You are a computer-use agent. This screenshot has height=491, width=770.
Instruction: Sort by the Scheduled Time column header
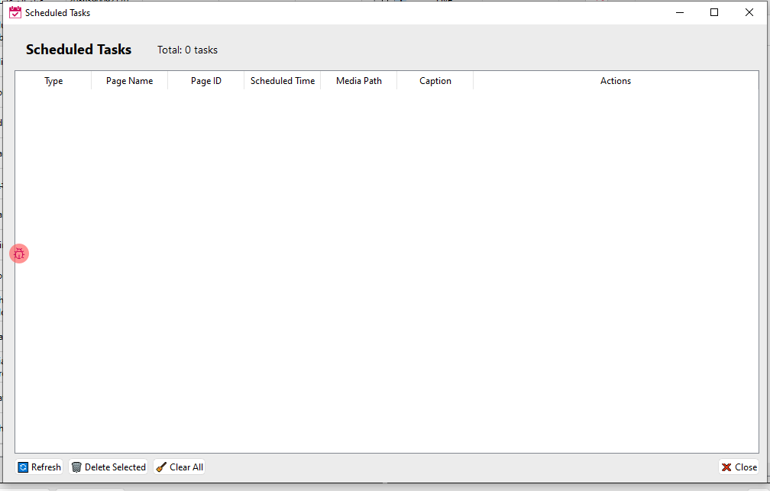[282, 80]
